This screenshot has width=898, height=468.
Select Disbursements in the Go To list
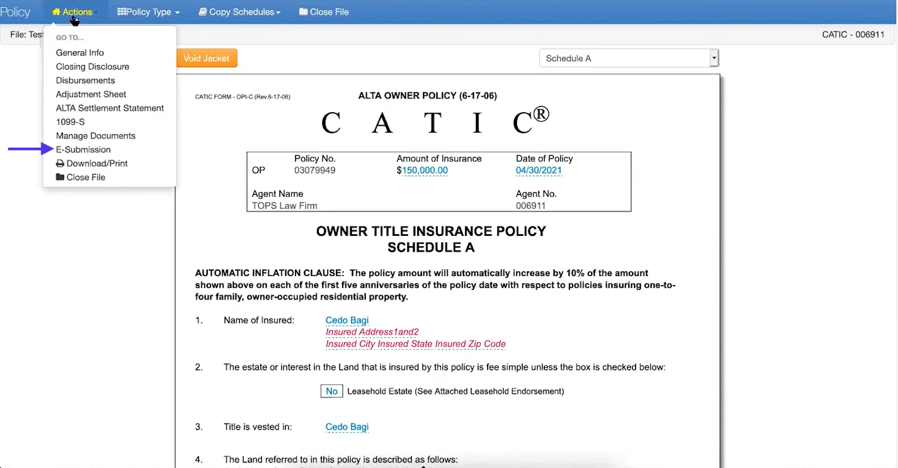click(86, 80)
